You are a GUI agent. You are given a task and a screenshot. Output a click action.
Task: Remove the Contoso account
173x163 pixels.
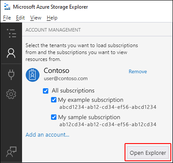click(138, 71)
